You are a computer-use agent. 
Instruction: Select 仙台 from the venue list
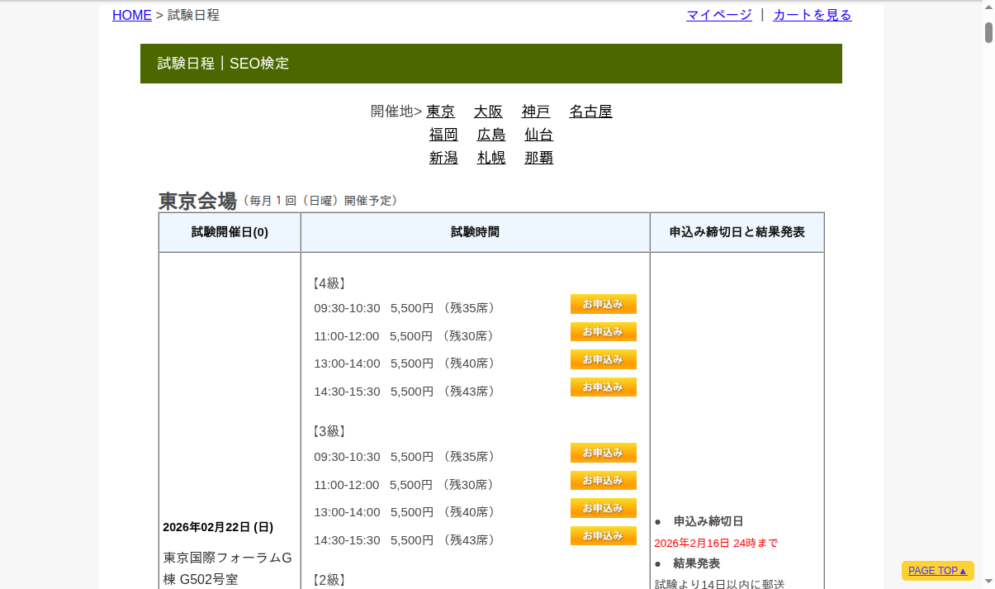(x=538, y=135)
